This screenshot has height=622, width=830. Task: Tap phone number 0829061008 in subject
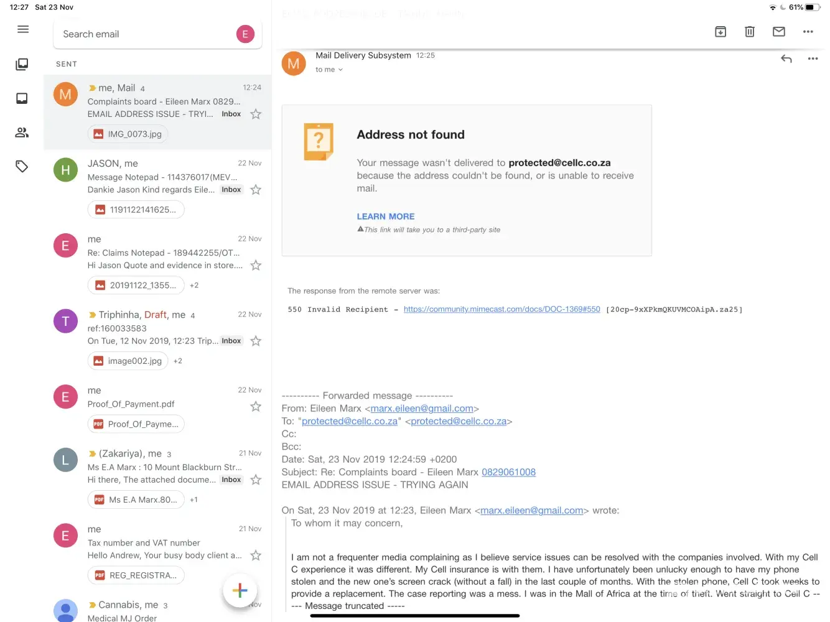[x=509, y=472]
